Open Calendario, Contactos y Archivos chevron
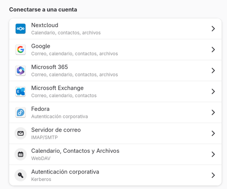Screen dimensions: 227x189 (213, 154)
